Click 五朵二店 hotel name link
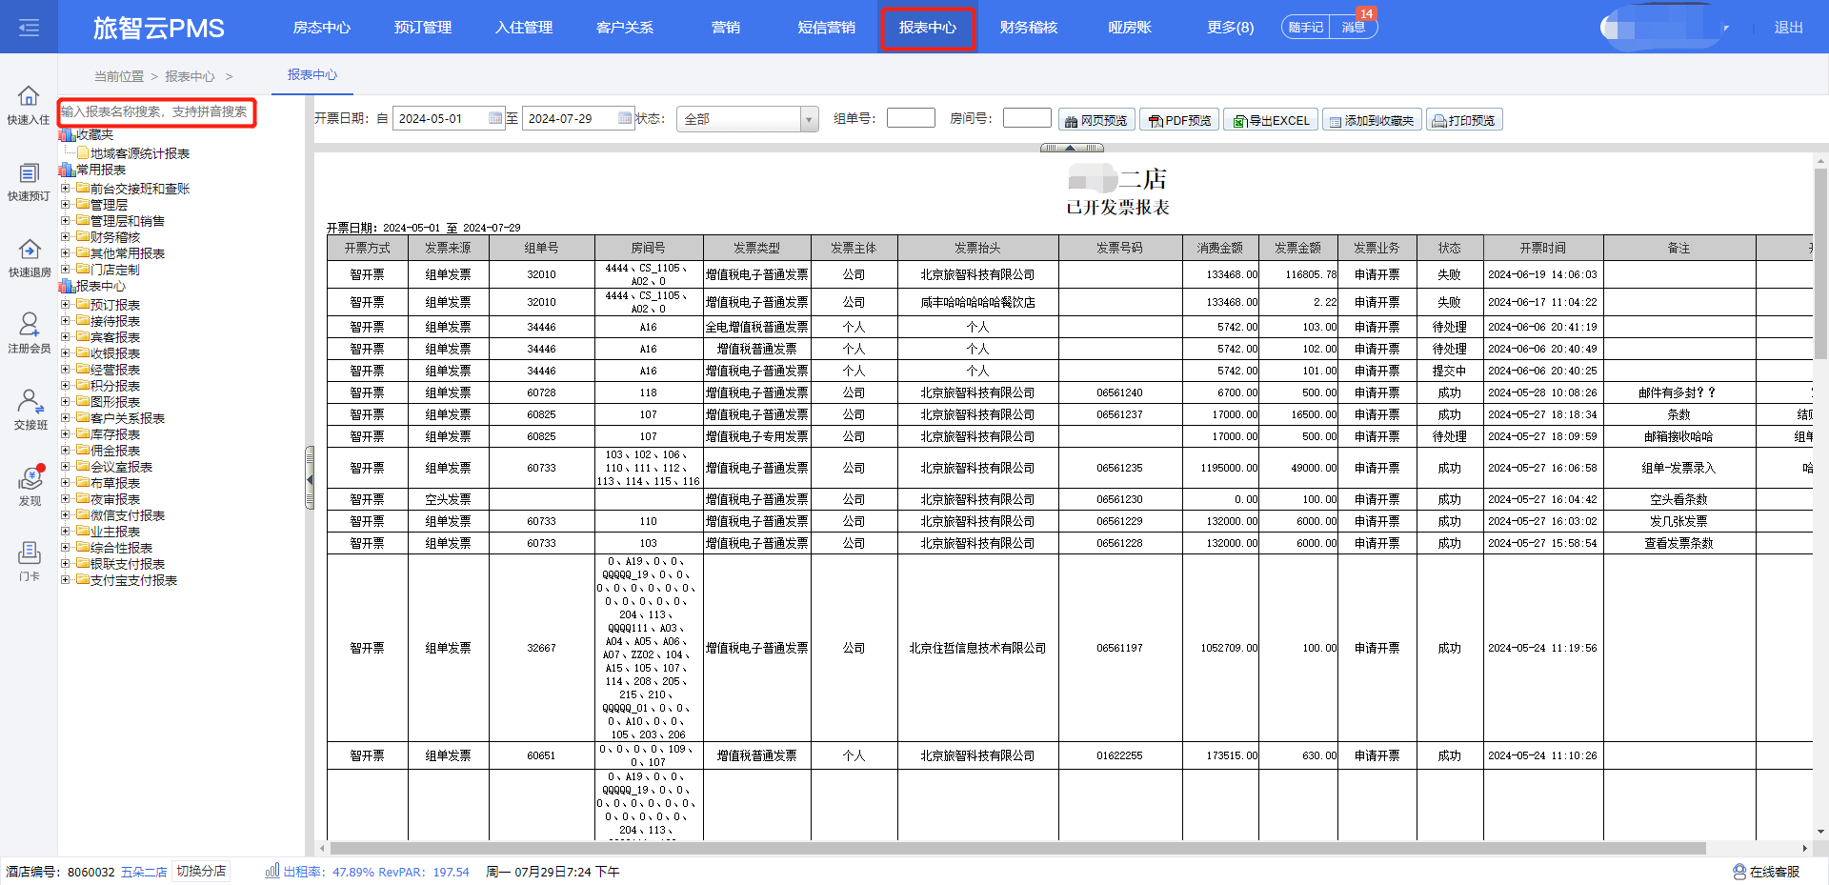Image resolution: width=1829 pixels, height=885 pixels. tap(144, 872)
